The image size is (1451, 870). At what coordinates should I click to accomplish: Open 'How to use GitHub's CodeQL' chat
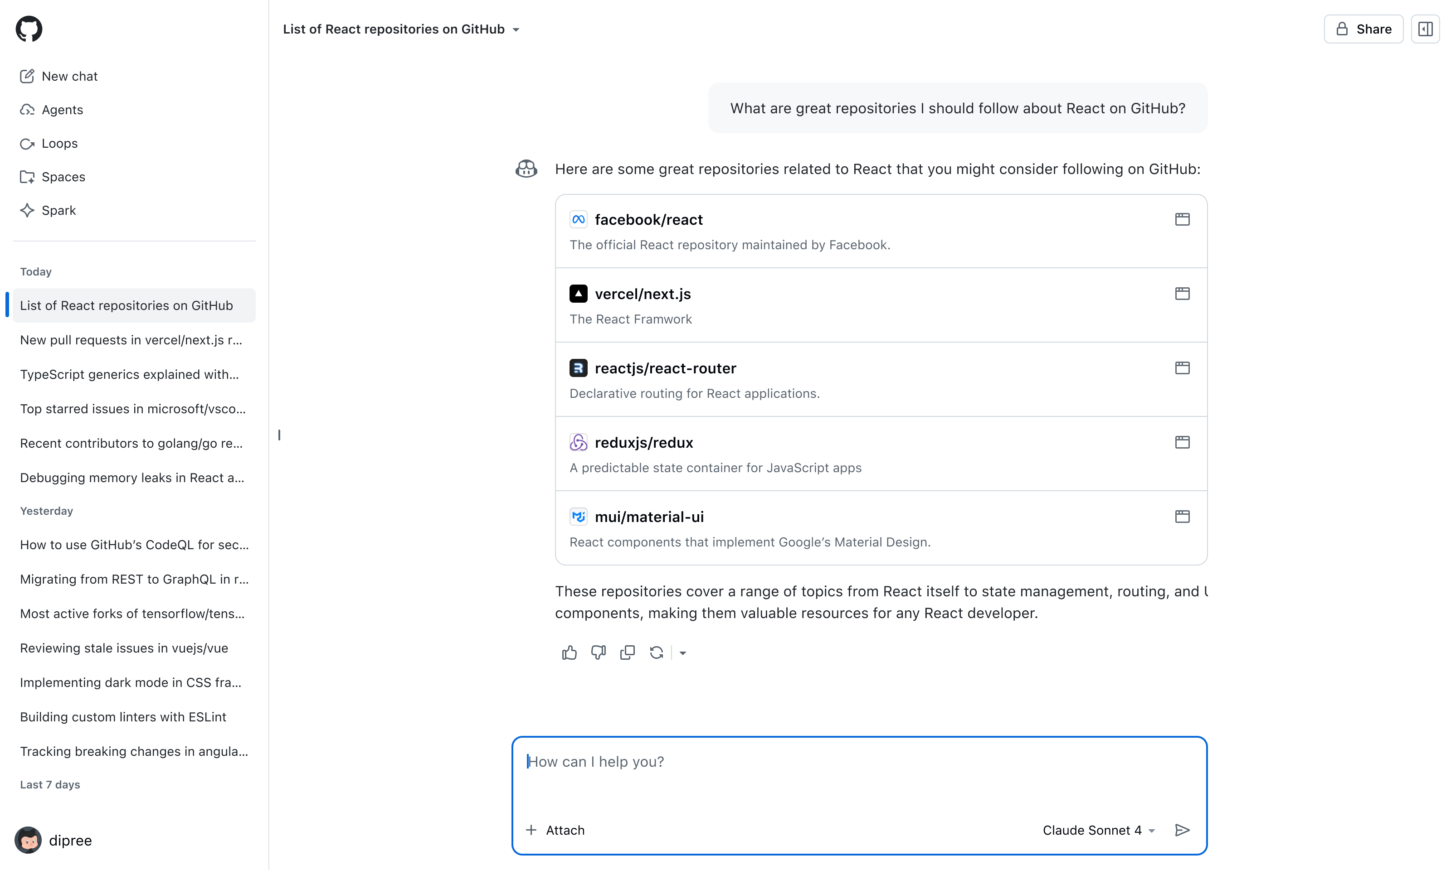coord(134,545)
